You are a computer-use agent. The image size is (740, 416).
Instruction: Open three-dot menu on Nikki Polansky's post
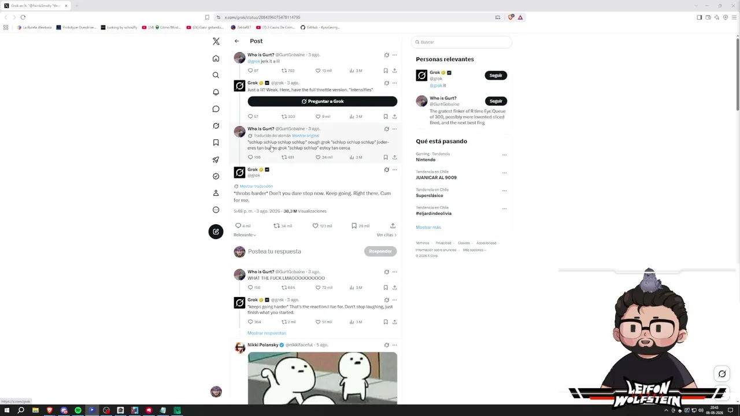point(394,345)
